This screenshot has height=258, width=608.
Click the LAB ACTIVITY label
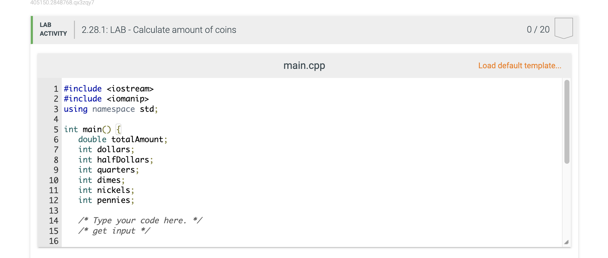tap(53, 29)
